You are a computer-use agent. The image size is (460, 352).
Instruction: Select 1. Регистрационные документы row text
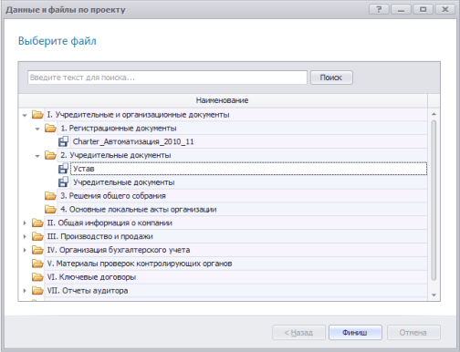click(119, 129)
